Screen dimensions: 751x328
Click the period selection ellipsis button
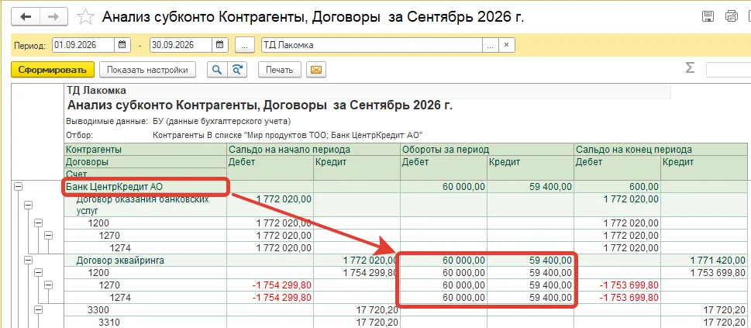coord(245,45)
